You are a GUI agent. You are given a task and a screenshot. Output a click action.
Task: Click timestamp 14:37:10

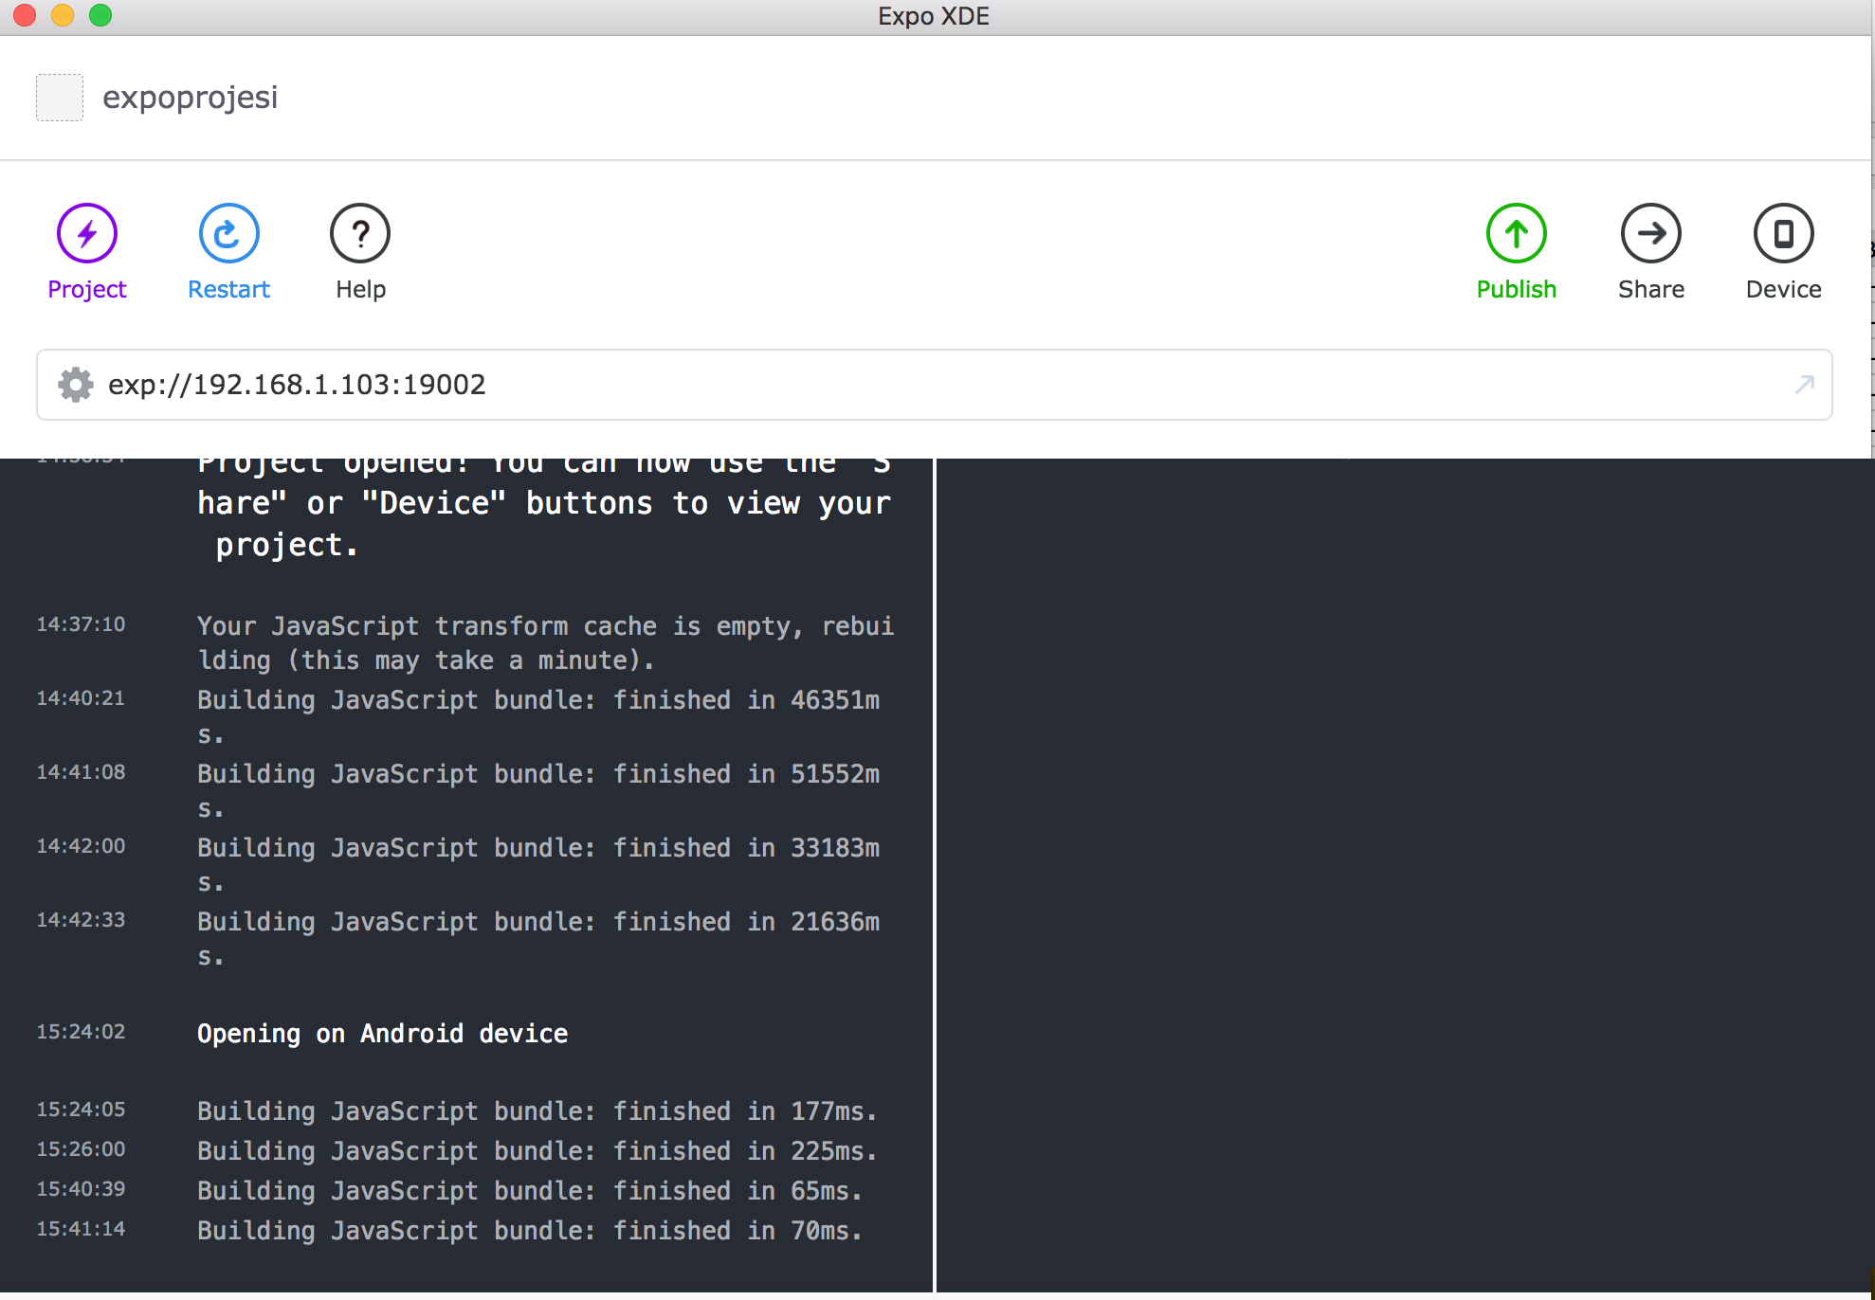(81, 624)
